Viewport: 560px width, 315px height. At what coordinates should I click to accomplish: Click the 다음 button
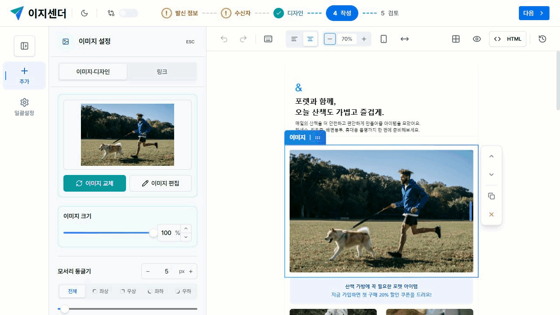(x=534, y=13)
